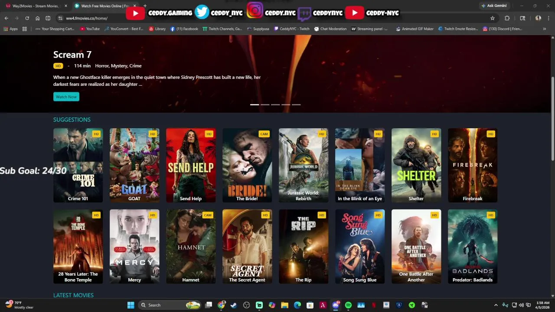Open the Apps bookmark shortcut
Viewport: 555px width, 312px height.
(11, 29)
